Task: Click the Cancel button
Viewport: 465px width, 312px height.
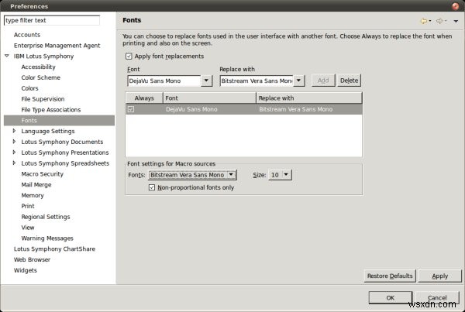Action: (437, 297)
